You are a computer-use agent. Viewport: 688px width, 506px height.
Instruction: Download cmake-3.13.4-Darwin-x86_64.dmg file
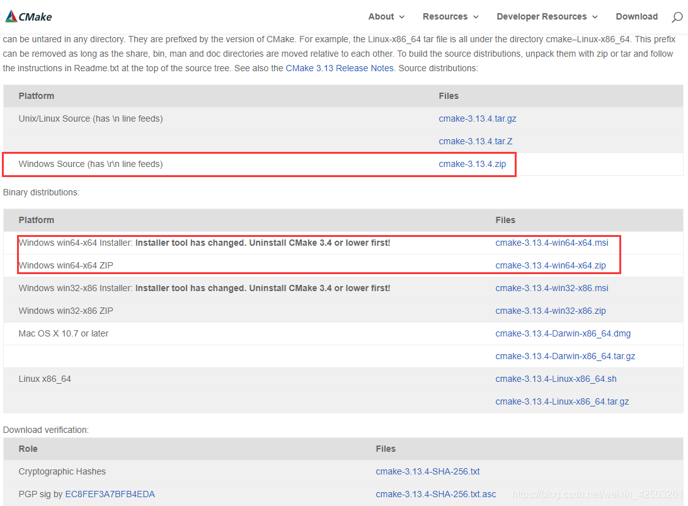click(x=563, y=333)
